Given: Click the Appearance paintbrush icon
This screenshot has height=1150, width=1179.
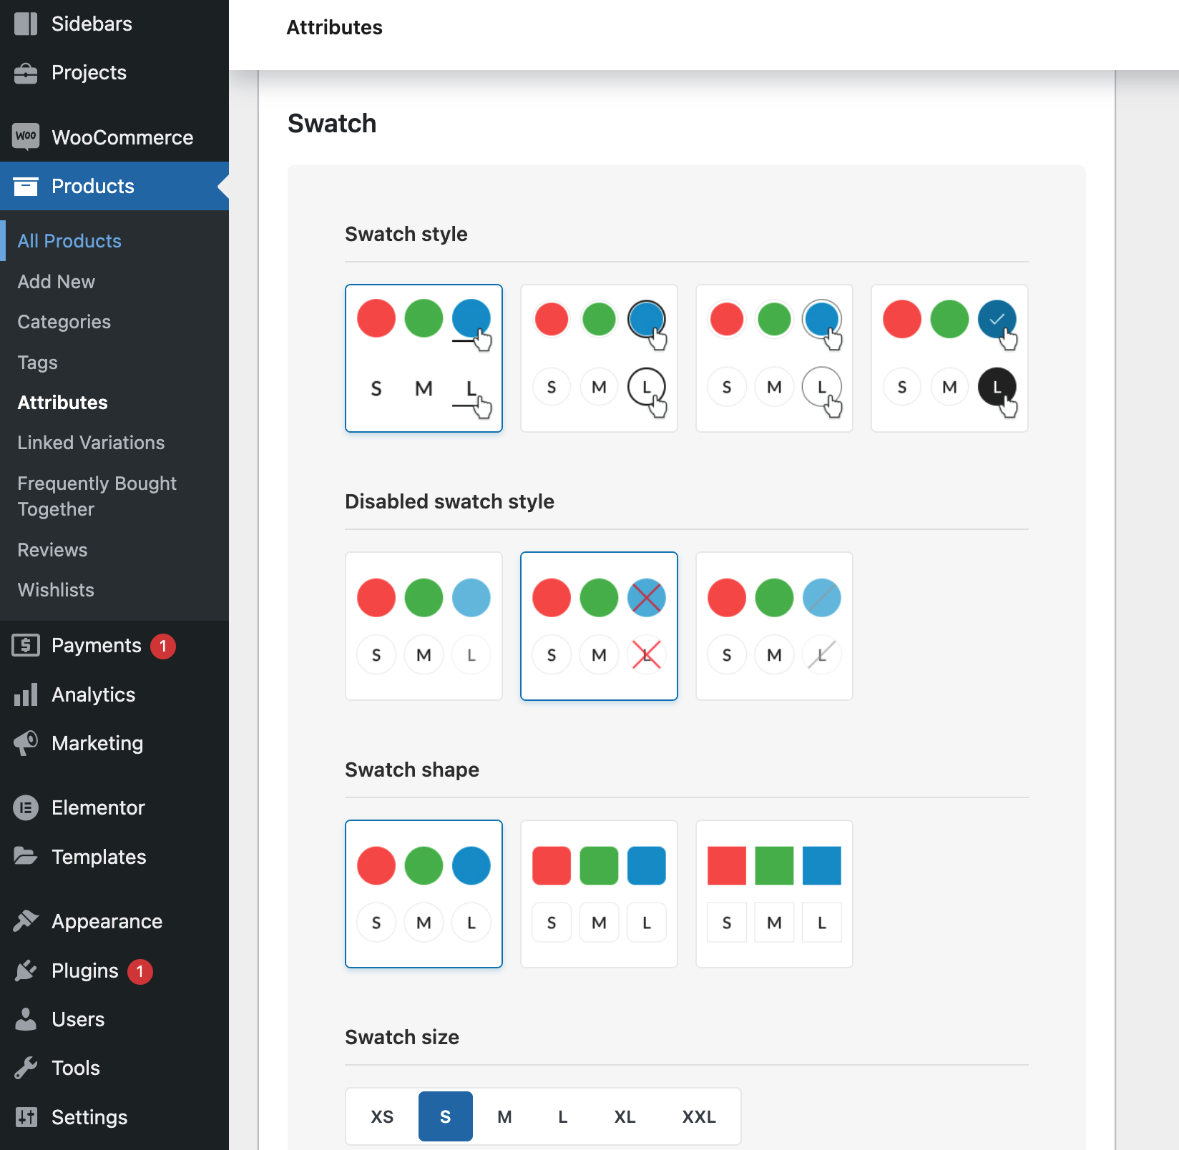Looking at the screenshot, I should click(26, 921).
